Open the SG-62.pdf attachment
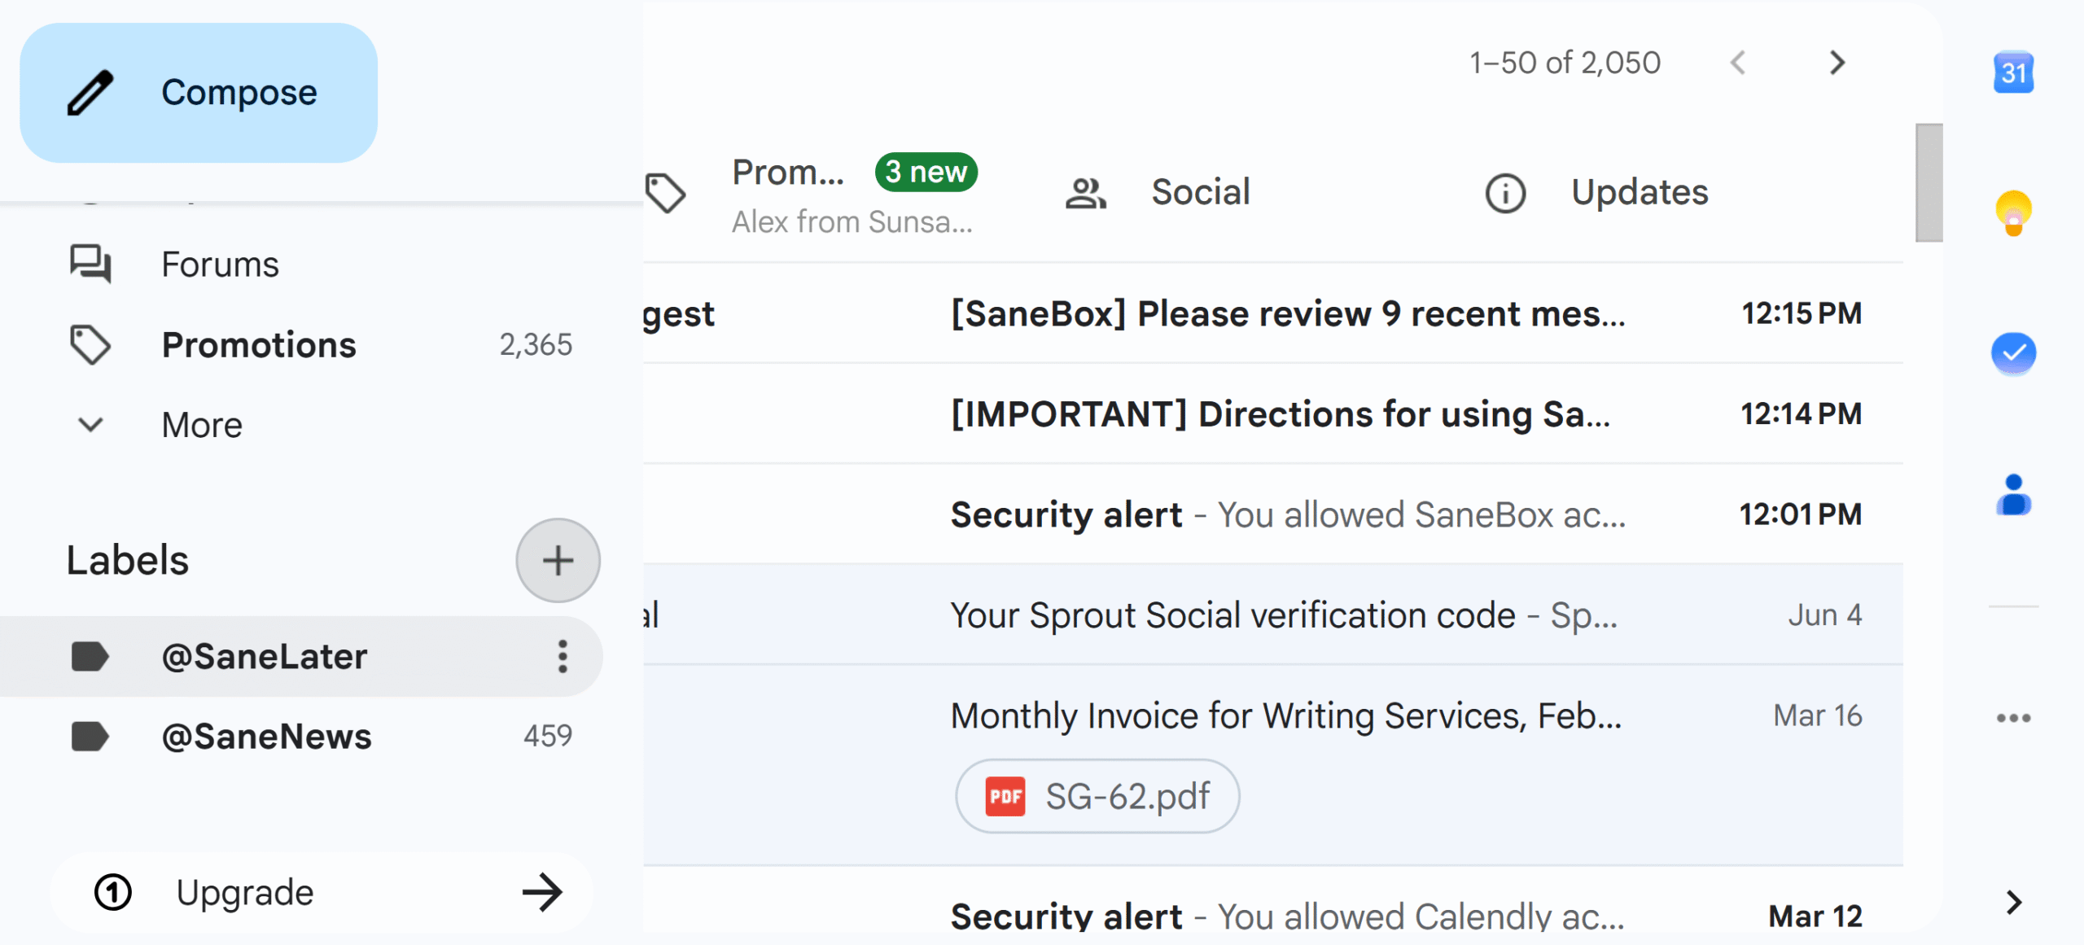 1097,796
